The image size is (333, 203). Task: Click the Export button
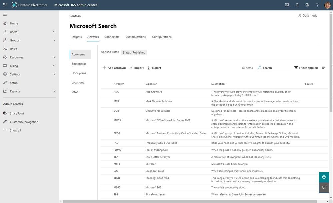[154, 68]
